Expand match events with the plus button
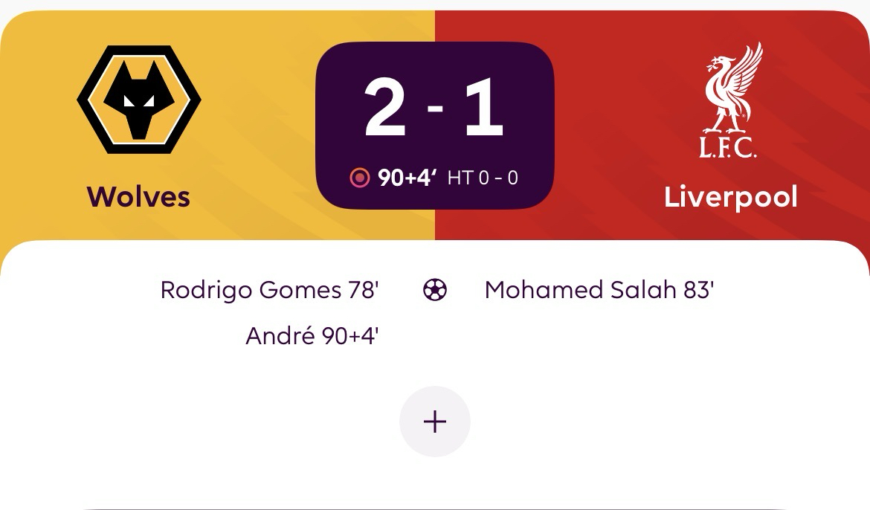Viewport: 870px width, 510px height. pos(435,422)
